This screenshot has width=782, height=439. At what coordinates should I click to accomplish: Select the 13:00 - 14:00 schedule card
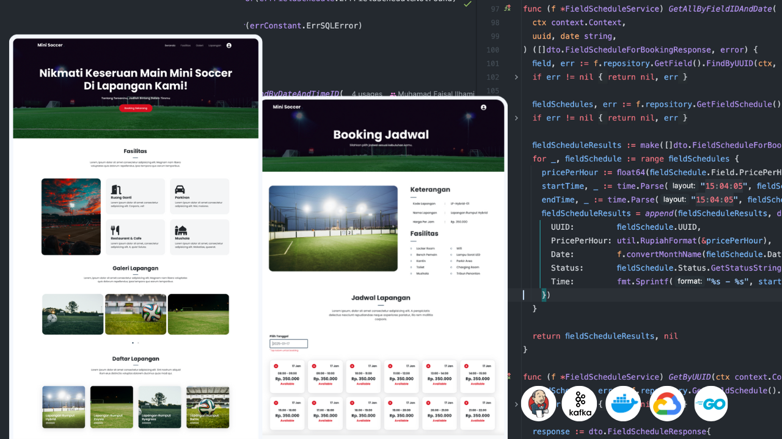coord(439,376)
